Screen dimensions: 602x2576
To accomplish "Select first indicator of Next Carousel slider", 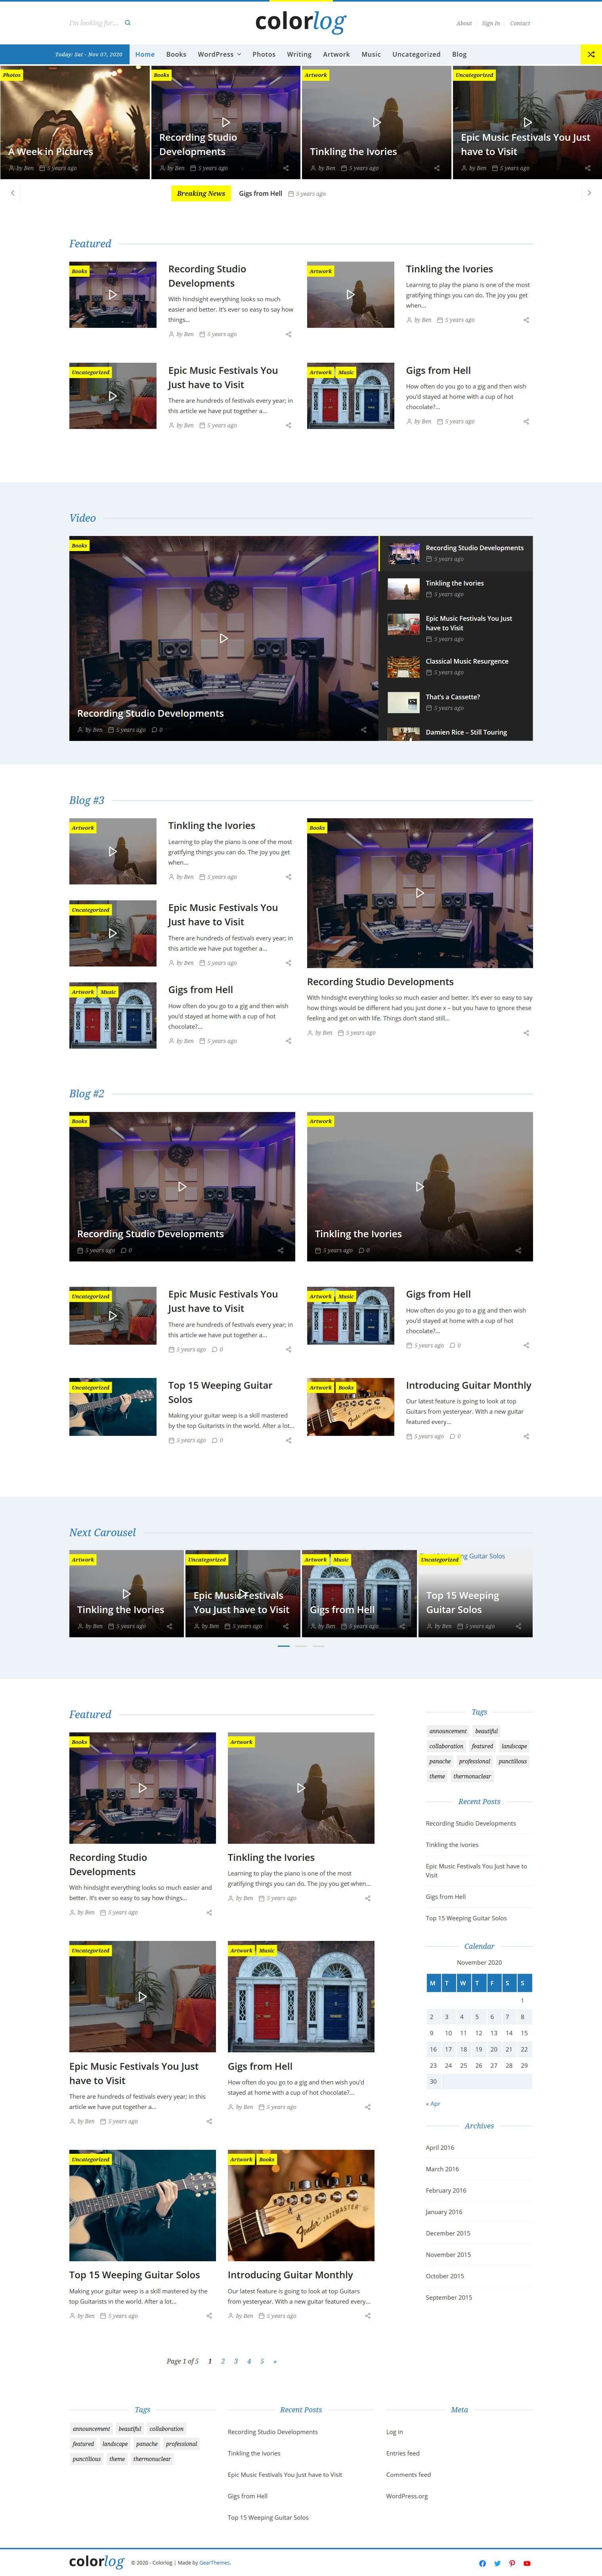I will click(x=284, y=1646).
